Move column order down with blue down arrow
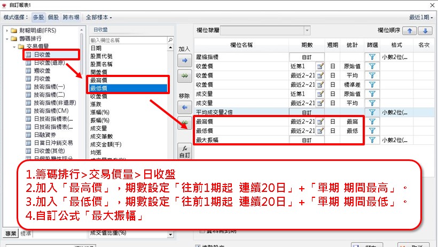Image resolution: width=438 pixels, height=247 pixels. (425, 31)
